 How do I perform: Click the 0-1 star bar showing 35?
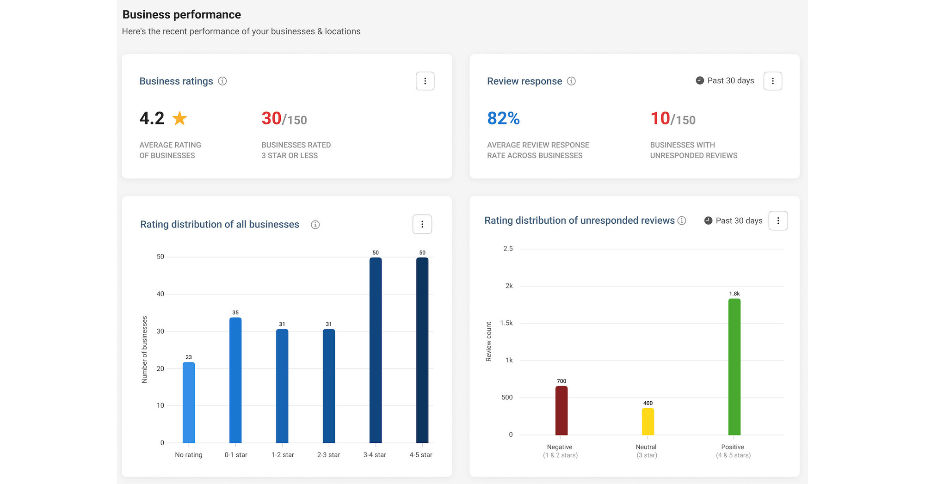pos(235,380)
